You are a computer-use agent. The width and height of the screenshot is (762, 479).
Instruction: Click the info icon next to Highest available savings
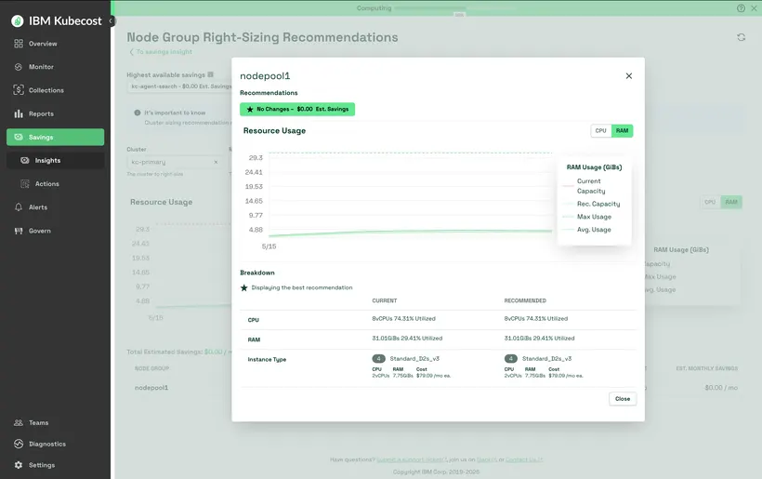210,75
